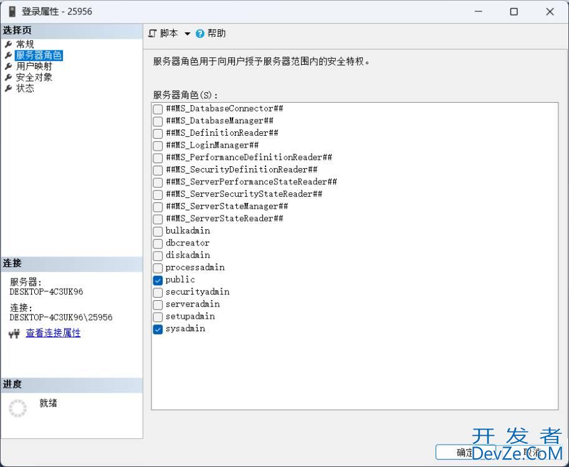Image resolution: width=569 pixels, height=467 pixels.
Task: Check the ##MS_PerformanceDefinitionReader## role
Action: tap(158, 158)
